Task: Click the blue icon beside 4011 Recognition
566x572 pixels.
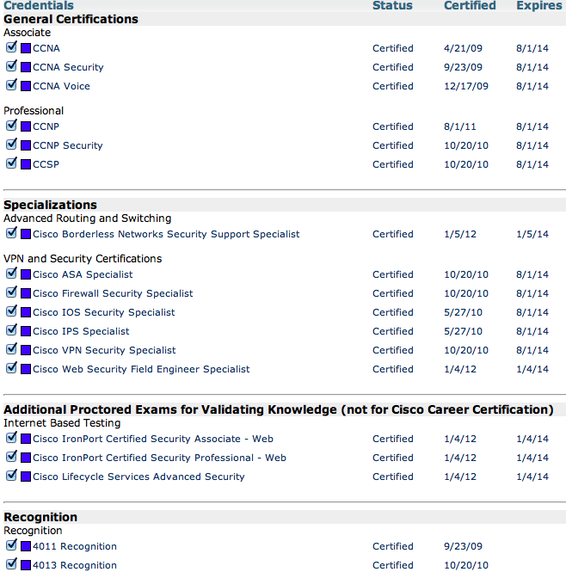Action: point(26,546)
